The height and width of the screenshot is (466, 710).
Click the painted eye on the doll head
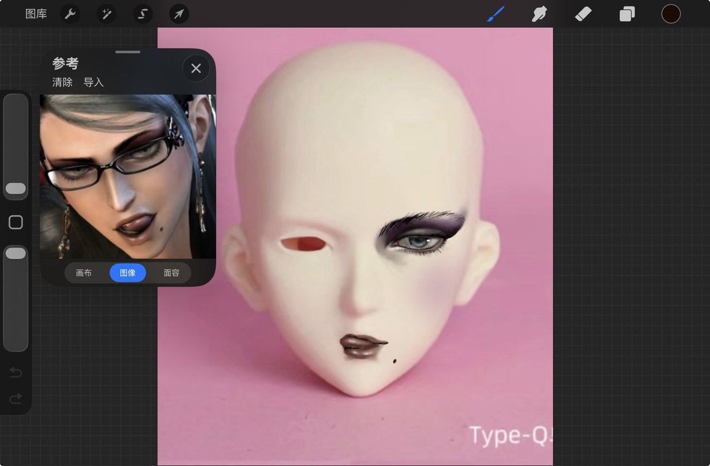(421, 242)
